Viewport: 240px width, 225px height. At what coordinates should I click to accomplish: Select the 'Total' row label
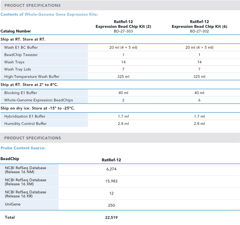(10, 217)
